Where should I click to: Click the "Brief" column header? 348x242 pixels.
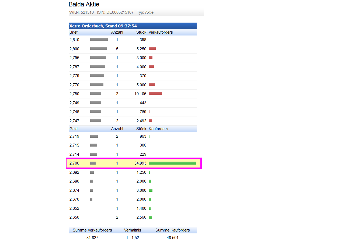tap(74, 32)
